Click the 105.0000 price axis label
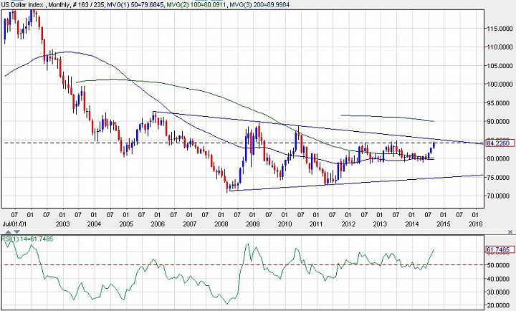 point(499,66)
